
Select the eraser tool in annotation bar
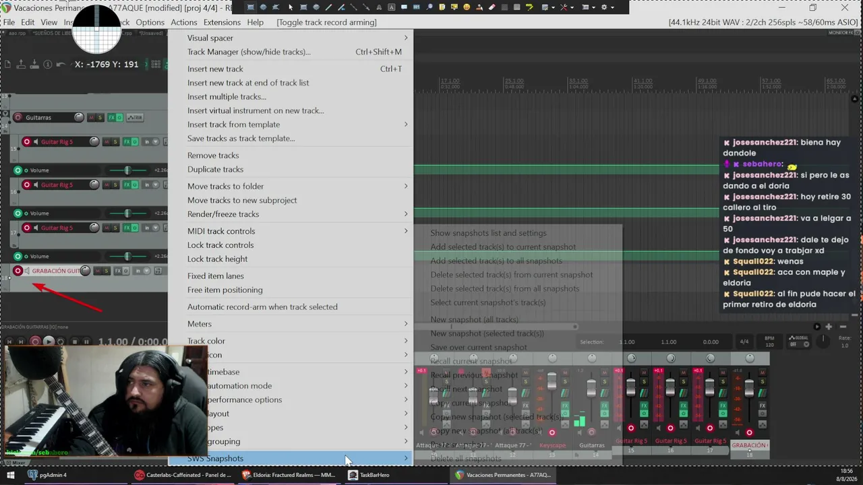[x=492, y=7]
